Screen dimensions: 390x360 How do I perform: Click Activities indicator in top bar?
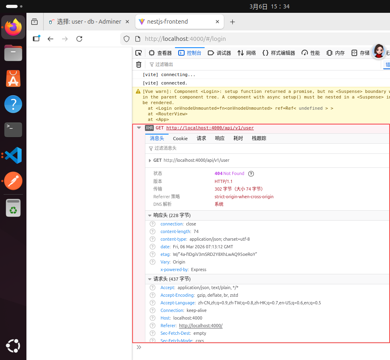pyautogui.click(x=14, y=6)
